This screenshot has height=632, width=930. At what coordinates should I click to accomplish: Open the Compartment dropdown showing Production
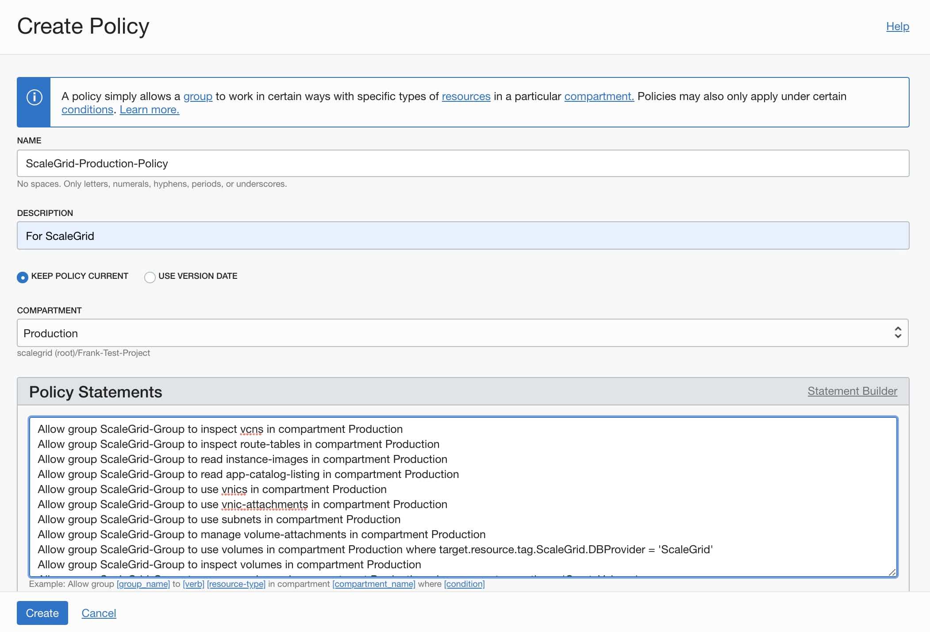click(x=462, y=333)
